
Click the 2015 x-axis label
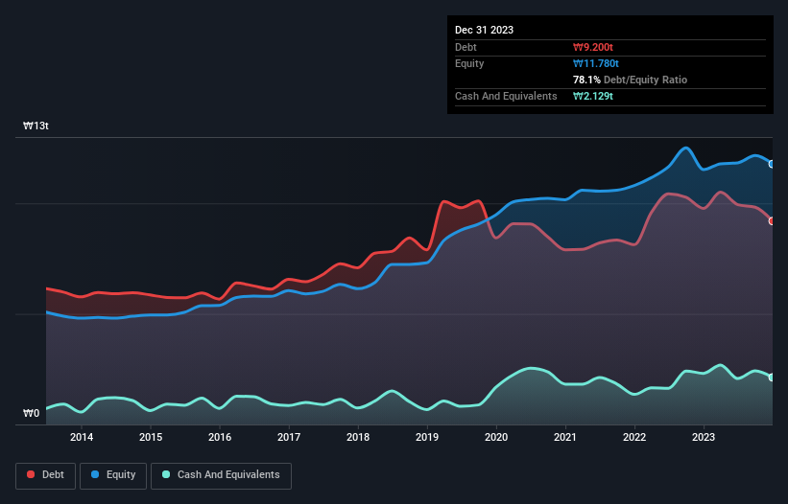[151, 437]
